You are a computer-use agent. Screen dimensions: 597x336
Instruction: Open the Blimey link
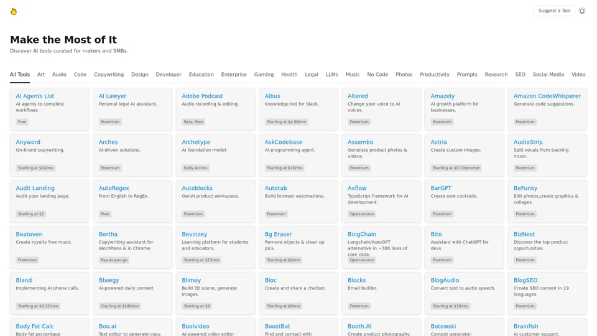pyautogui.click(x=191, y=281)
